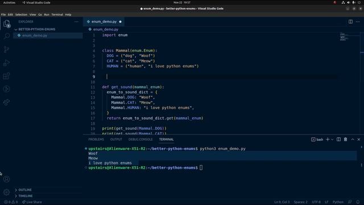Click the enum_demo.py breadcrumb
Screen dimensions: 364x205
click(106, 29)
